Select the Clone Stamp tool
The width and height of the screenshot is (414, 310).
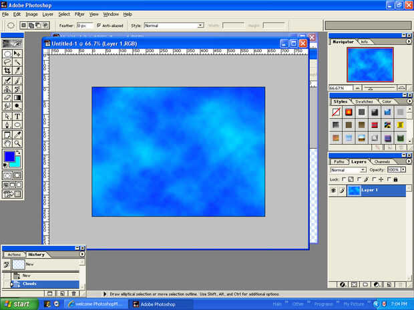[x=7, y=89]
